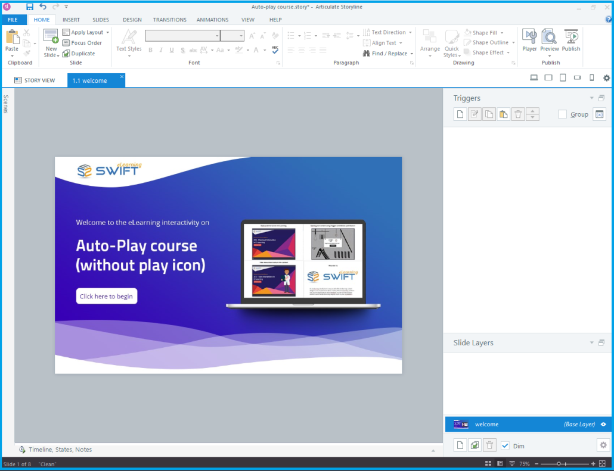
Task: Enable the Group checkbox in Triggers panel
Action: click(x=562, y=114)
